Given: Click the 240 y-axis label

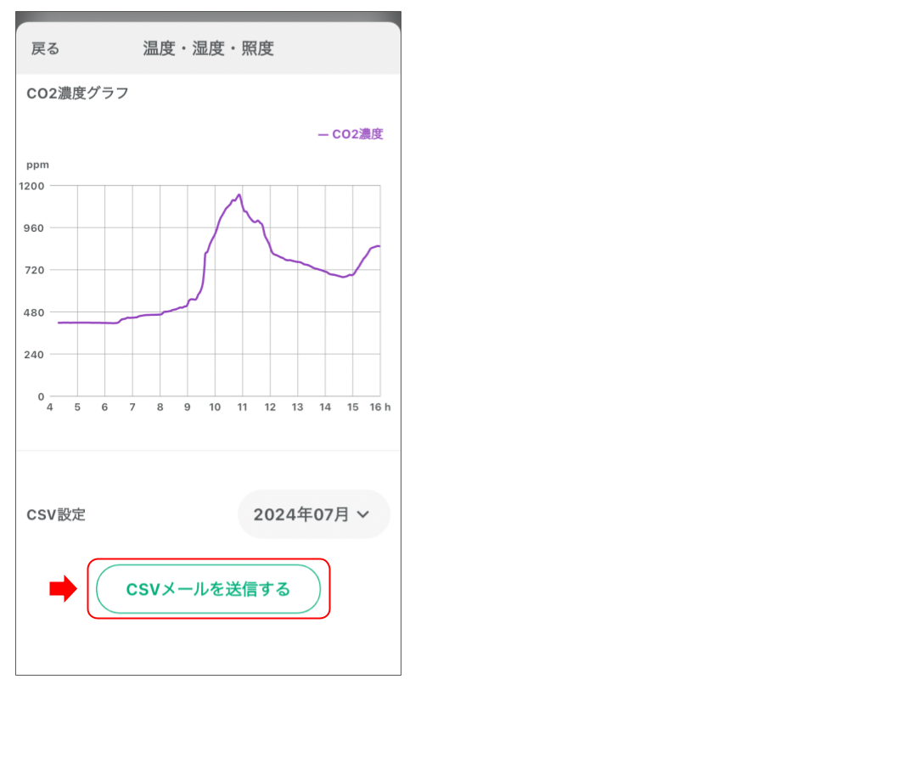Looking at the screenshot, I should (35, 355).
